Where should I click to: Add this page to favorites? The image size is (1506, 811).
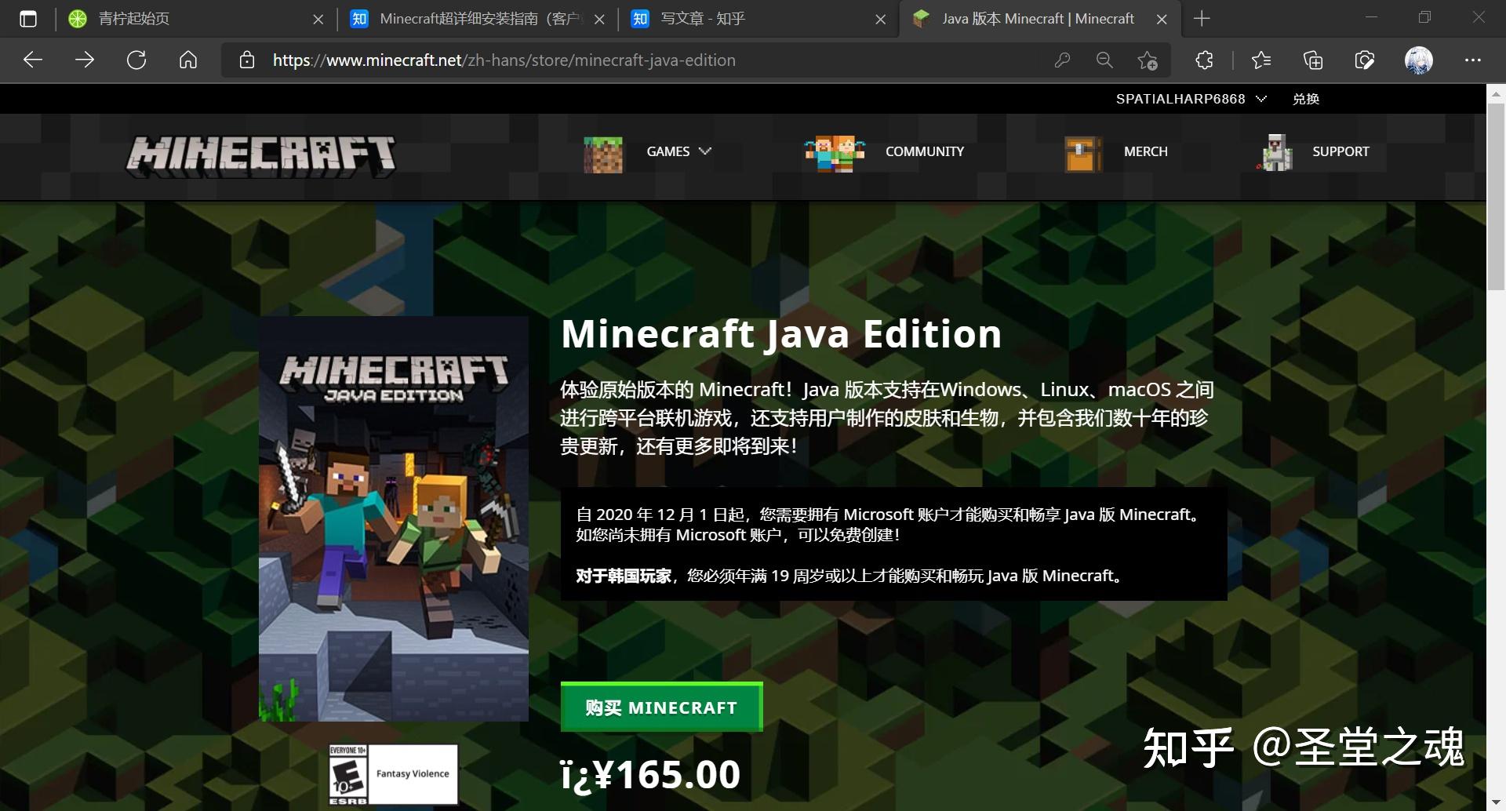click(x=1148, y=60)
